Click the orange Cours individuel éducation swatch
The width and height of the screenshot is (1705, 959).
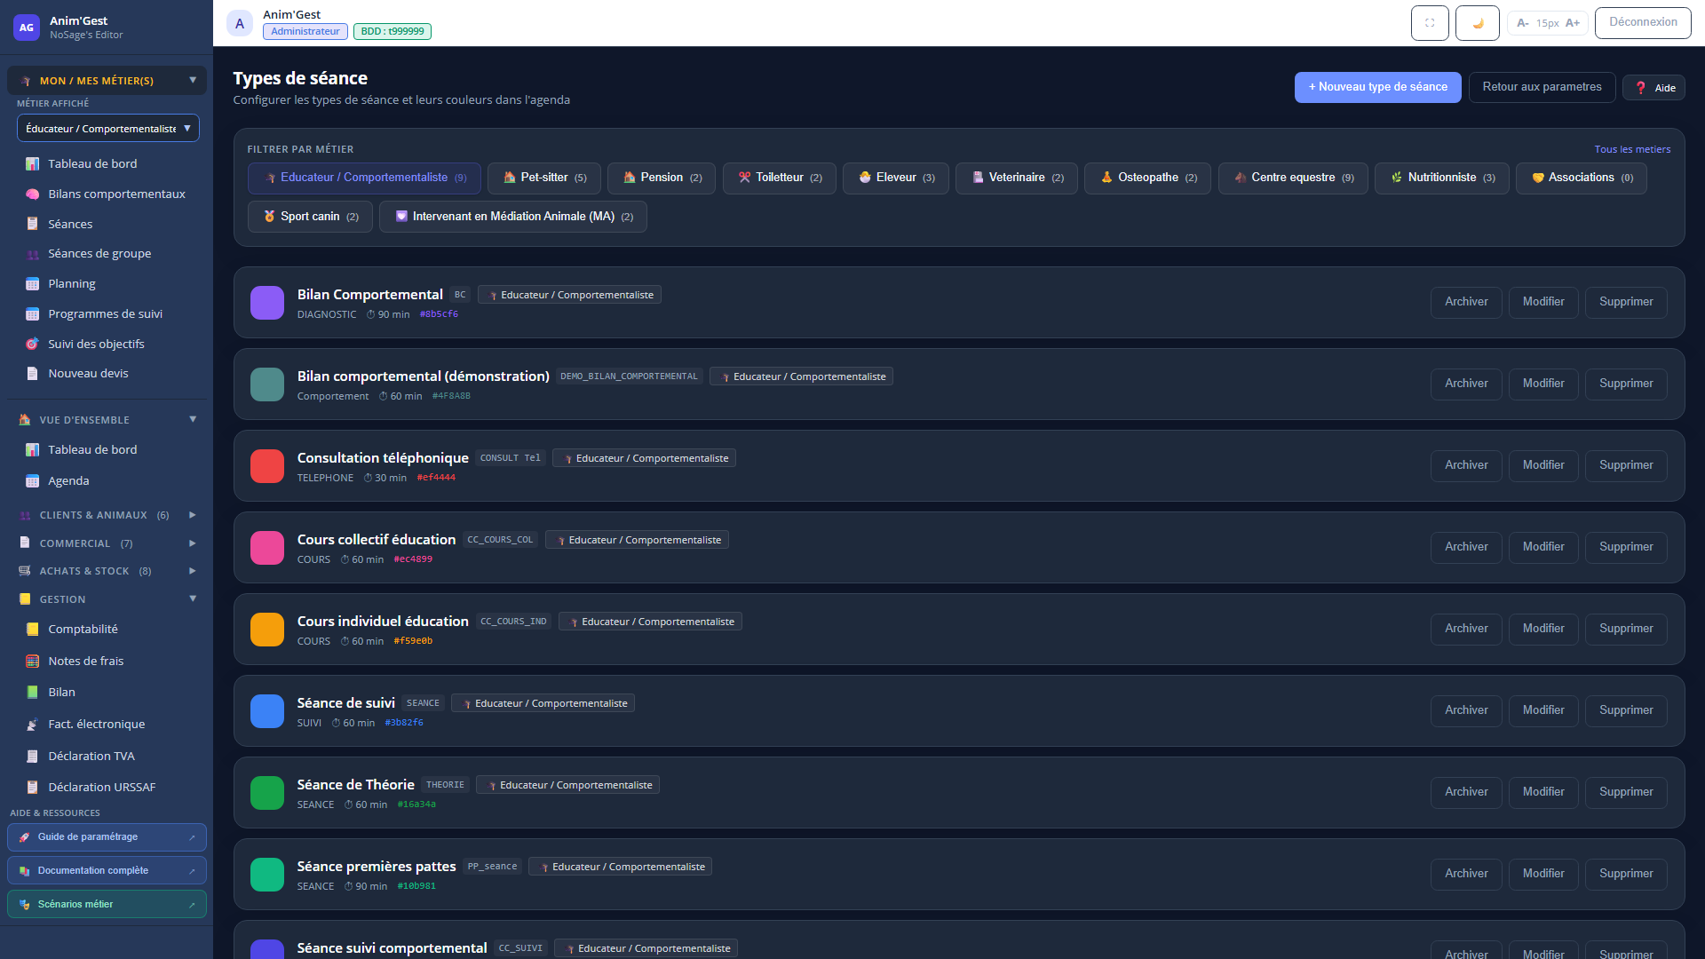pos(267,630)
